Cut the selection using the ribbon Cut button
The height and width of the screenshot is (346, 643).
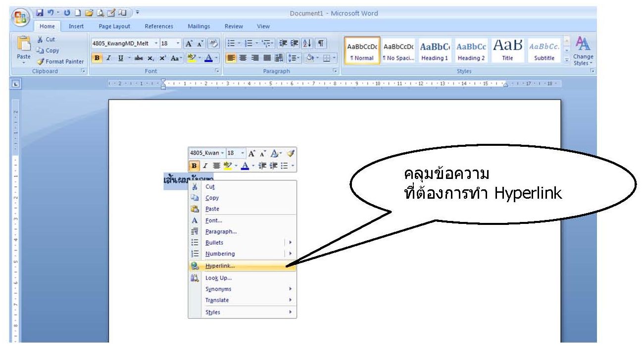[46, 40]
